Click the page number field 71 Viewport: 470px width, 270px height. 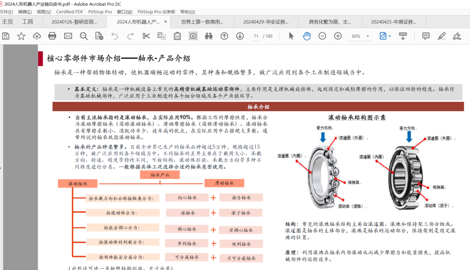(256, 36)
